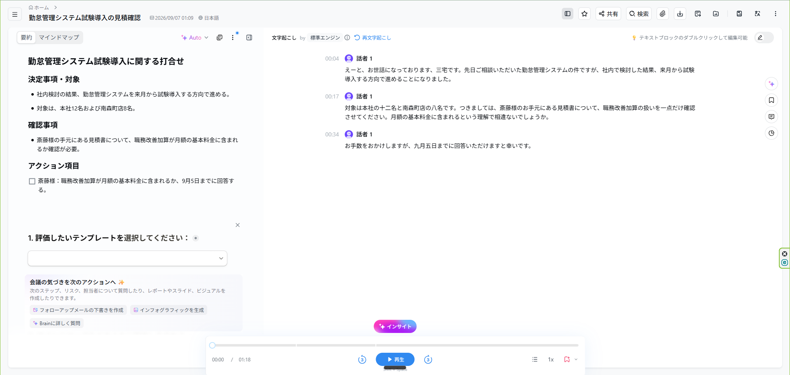Copy the summary with the copy icon
The image size is (790, 375).
click(220, 37)
